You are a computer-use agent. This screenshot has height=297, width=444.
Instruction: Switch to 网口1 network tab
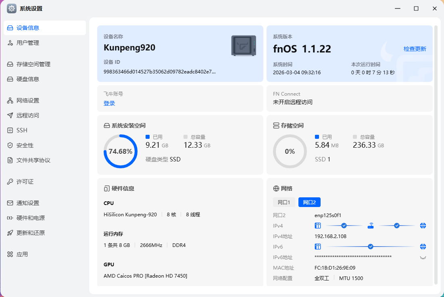click(x=284, y=202)
